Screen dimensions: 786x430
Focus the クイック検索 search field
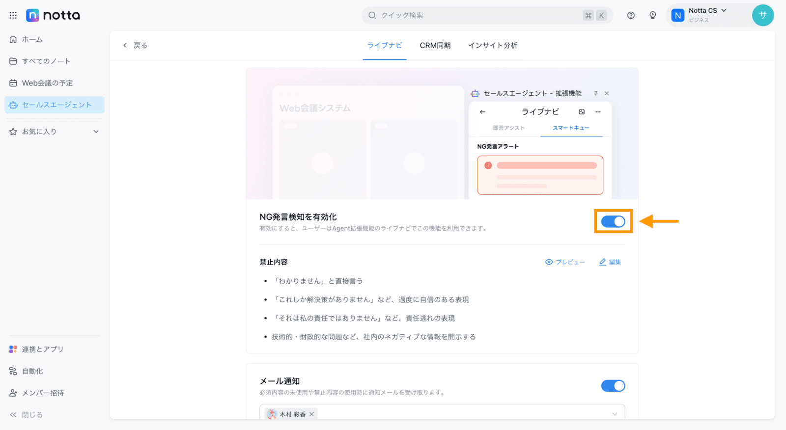[487, 15]
